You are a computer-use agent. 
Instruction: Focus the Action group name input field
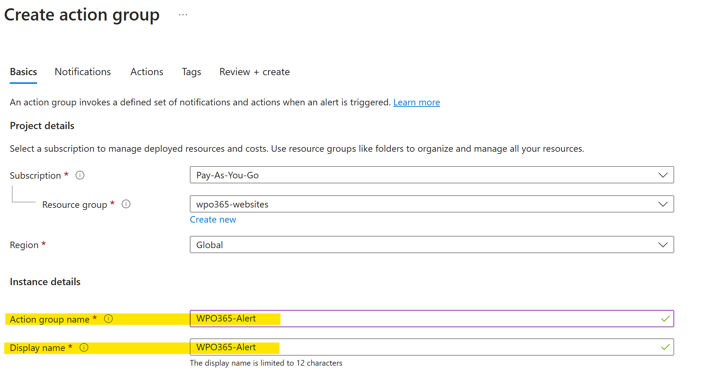pos(432,319)
